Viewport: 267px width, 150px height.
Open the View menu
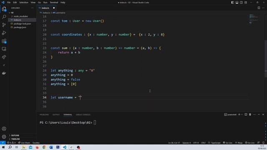[33, 2]
